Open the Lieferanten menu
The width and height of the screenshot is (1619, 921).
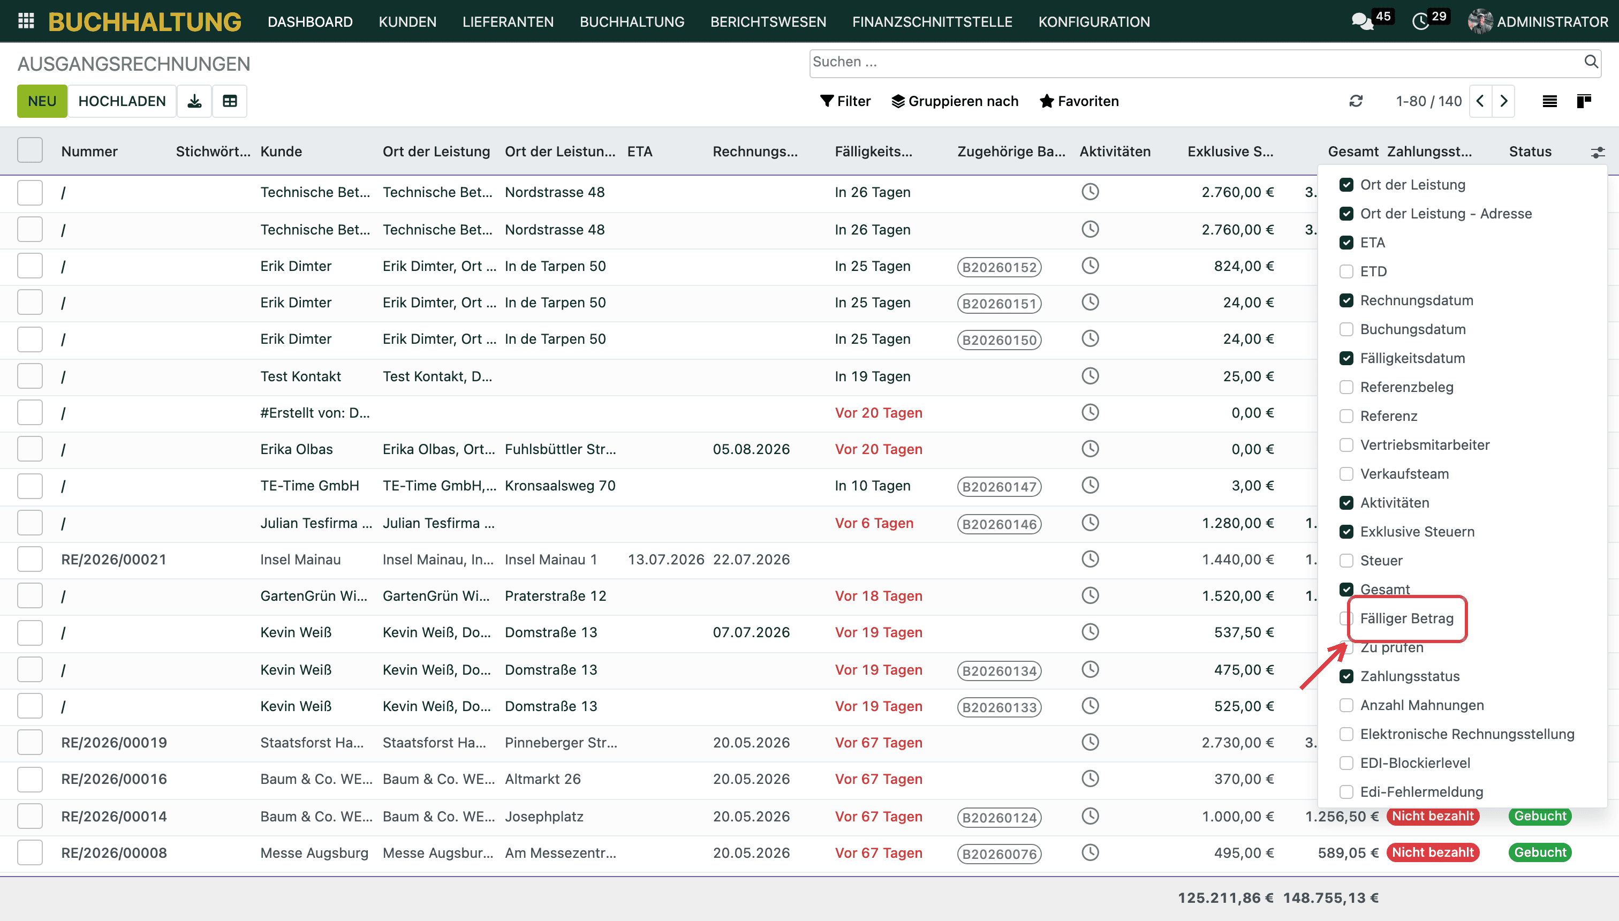[508, 21]
